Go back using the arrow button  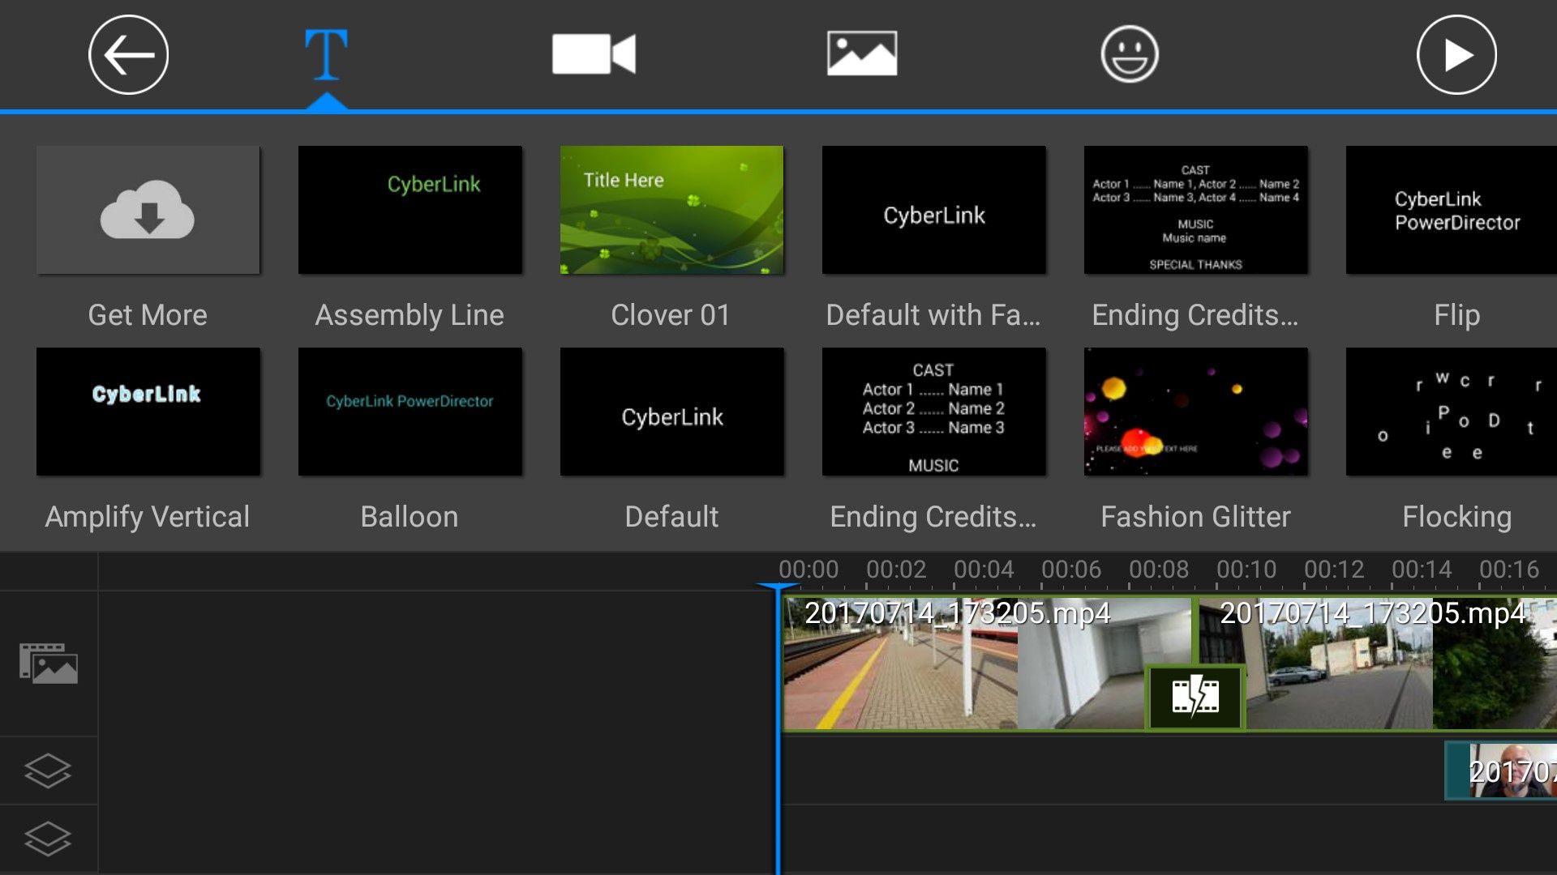pos(128,55)
